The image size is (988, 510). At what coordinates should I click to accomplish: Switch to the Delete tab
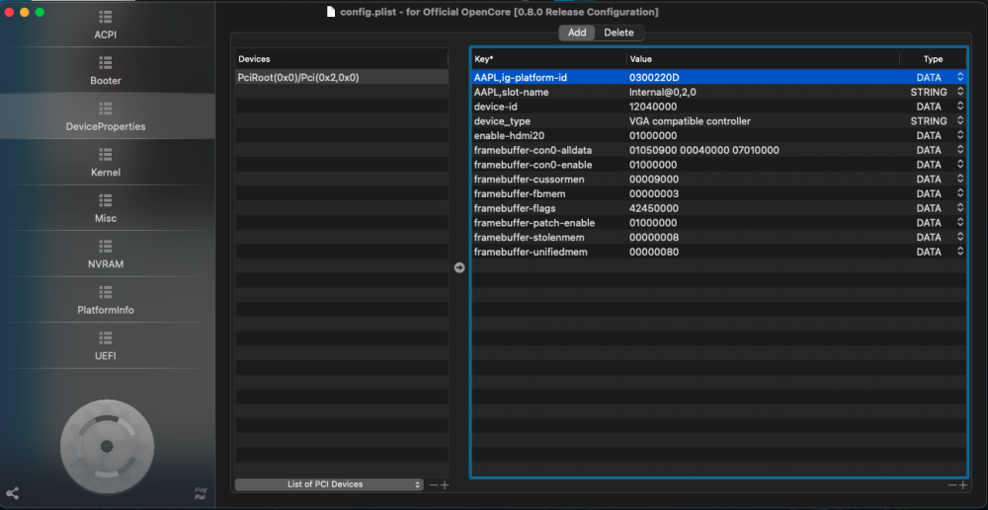click(x=618, y=33)
